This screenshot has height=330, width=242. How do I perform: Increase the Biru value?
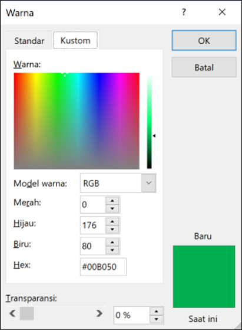pyautogui.click(x=112, y=242)
